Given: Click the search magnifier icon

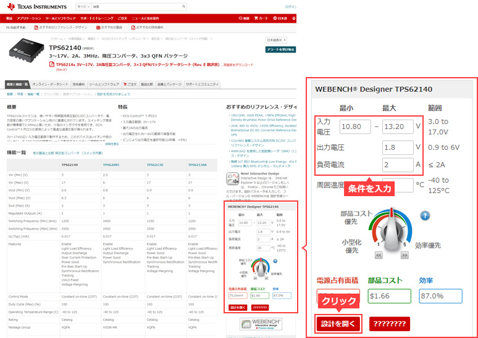Looking at the screenshot, I should (x=184, y=6).
